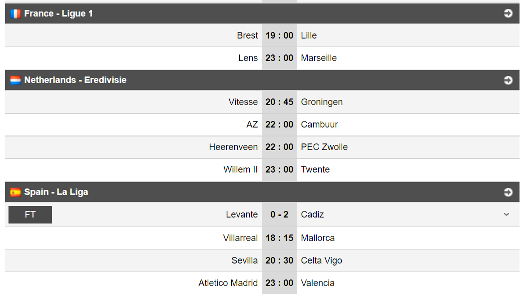Click the 0 - 2 Levante Cadiz score
Viewport: 530px width, 294px height.
coord(279,214)
